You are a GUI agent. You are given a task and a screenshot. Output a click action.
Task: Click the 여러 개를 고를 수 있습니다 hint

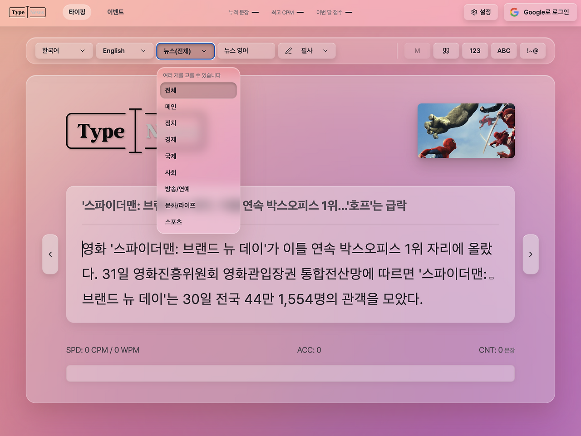192,75
